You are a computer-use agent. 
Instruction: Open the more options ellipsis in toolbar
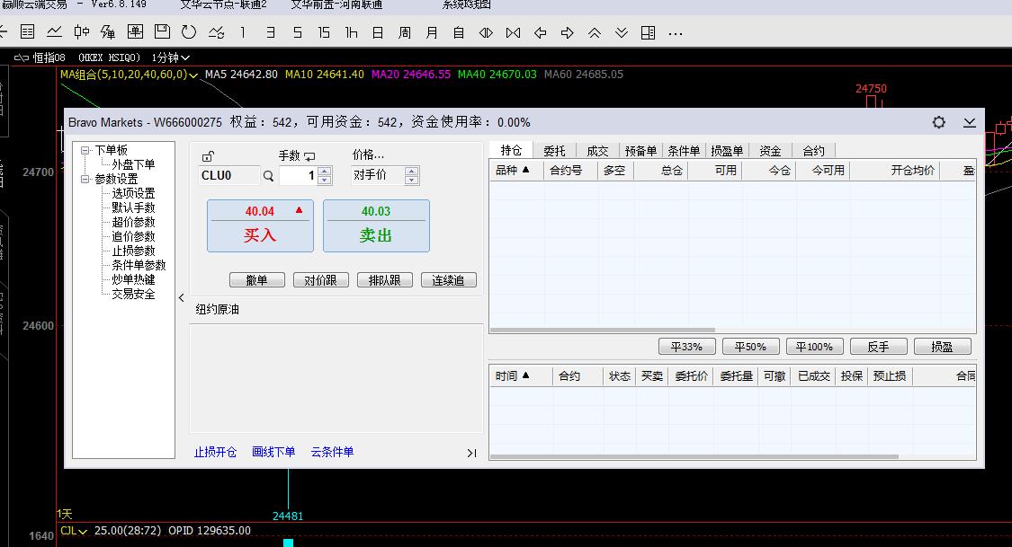coord(676,33)
